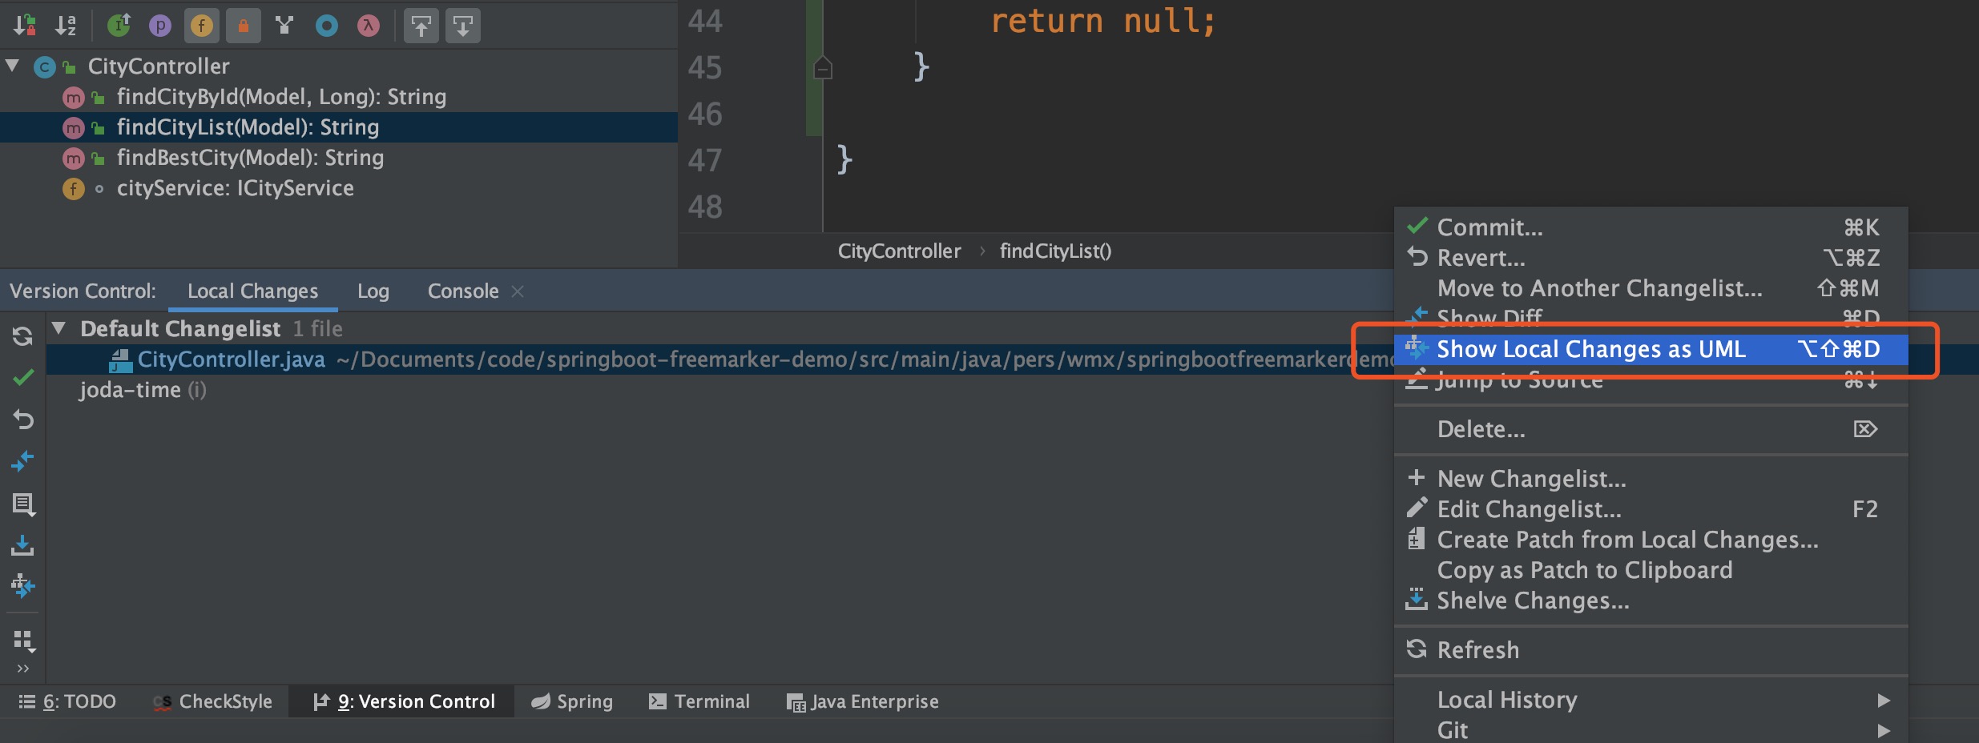The image size is (1979, 743).
Task: Click Group By icon in Version Control sidebar
Action: tap(23, 641)
